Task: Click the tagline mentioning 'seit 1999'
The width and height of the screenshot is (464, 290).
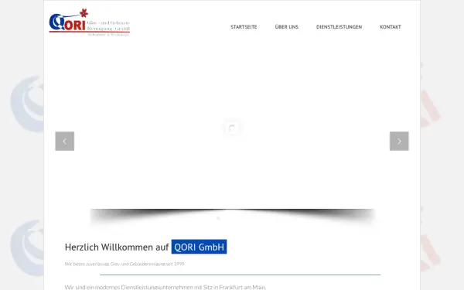Action: tap(125, 264)
